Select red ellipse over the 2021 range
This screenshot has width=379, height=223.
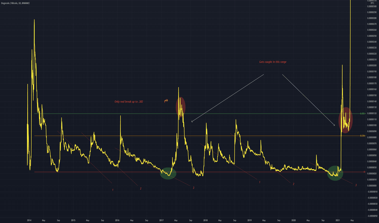(x=345, y=120)
